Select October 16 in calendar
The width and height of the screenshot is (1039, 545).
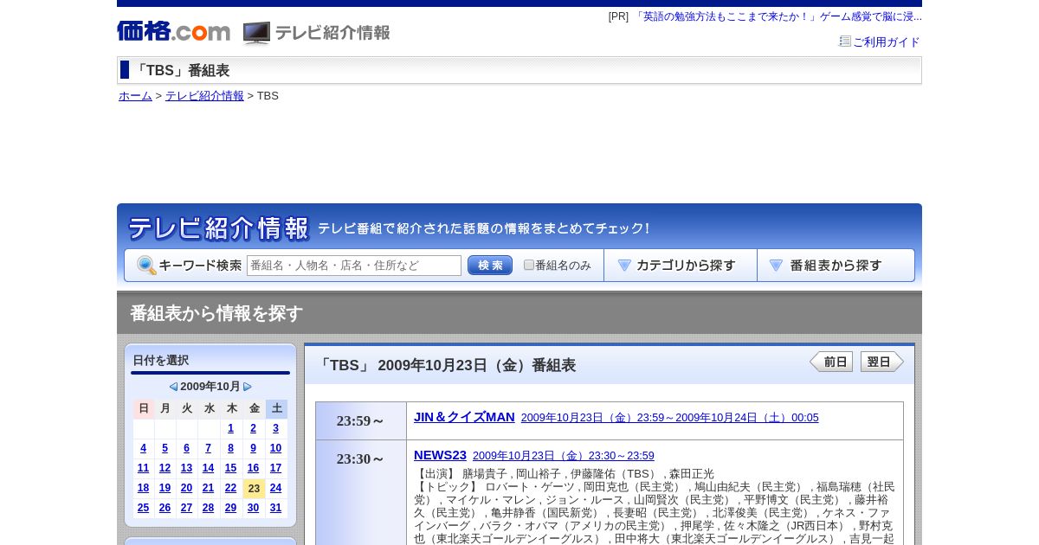tap(253, 468)
